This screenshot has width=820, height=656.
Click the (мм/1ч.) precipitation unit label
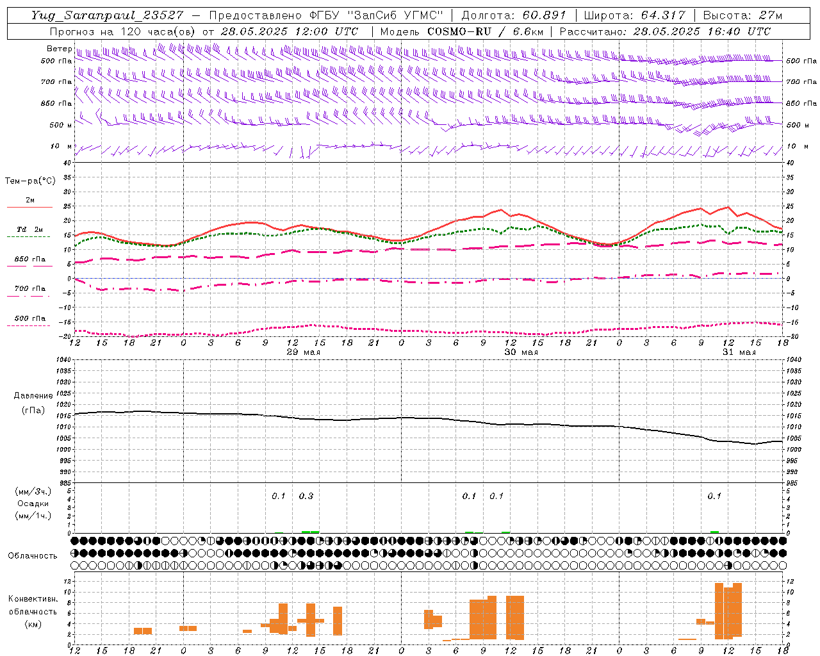pyautogui.click(x=33, y=516)
